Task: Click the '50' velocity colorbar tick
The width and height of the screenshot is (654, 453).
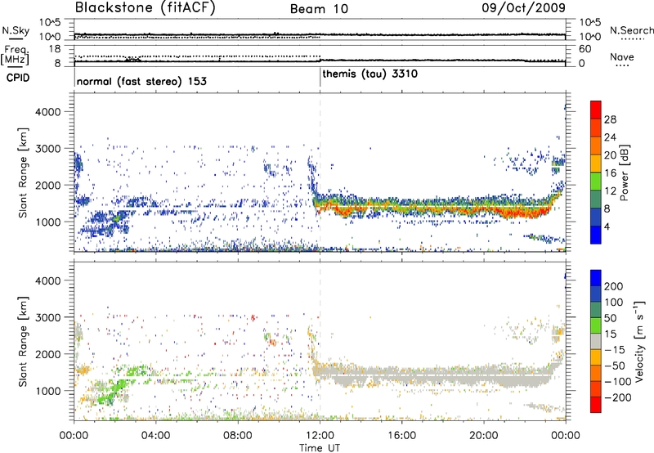Action: (x=611, y=318)
